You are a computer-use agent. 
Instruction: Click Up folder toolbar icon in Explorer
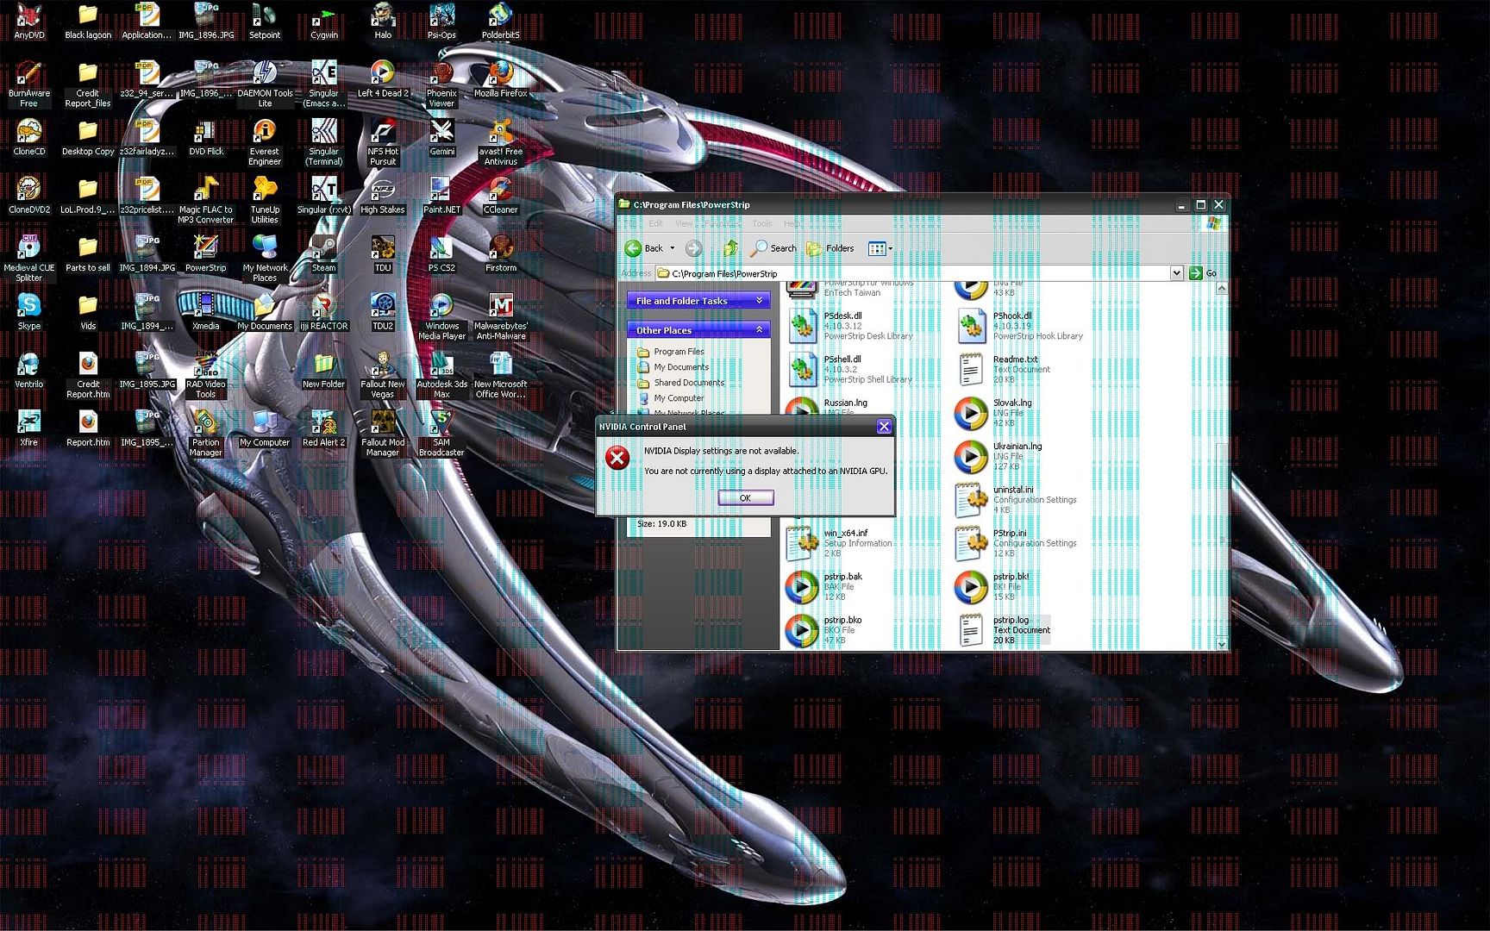(730, 248)
